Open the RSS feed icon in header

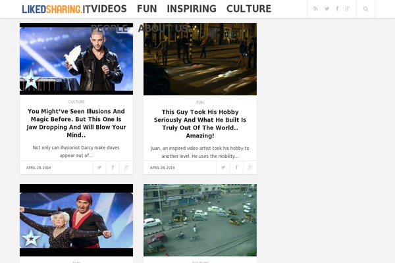315,9
